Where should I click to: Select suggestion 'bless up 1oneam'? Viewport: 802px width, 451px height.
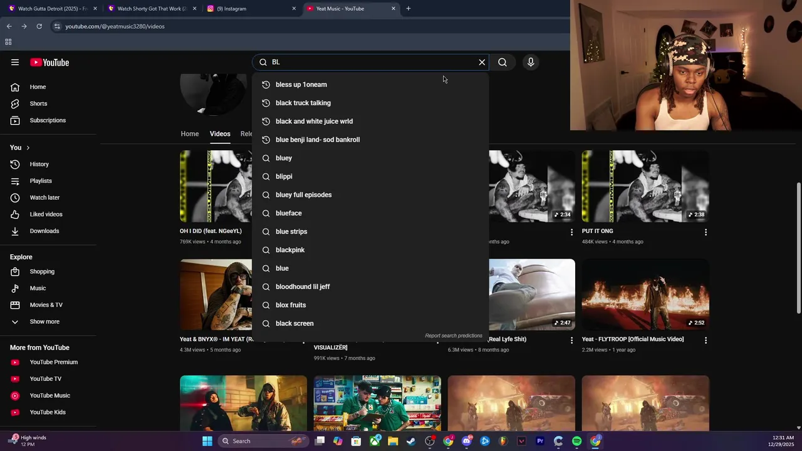click(370, 85)
